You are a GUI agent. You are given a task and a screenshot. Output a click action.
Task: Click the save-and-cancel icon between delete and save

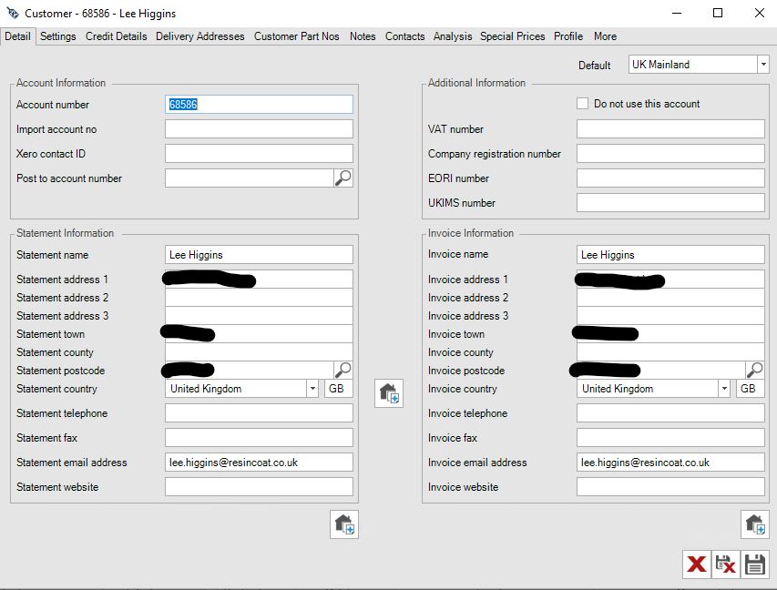coord(725,565)
